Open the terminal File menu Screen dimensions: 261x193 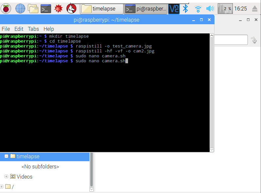click(x=6, y=29)
